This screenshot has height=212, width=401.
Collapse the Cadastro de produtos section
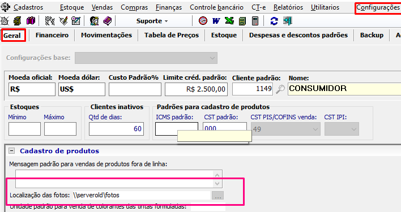[11, 151]
